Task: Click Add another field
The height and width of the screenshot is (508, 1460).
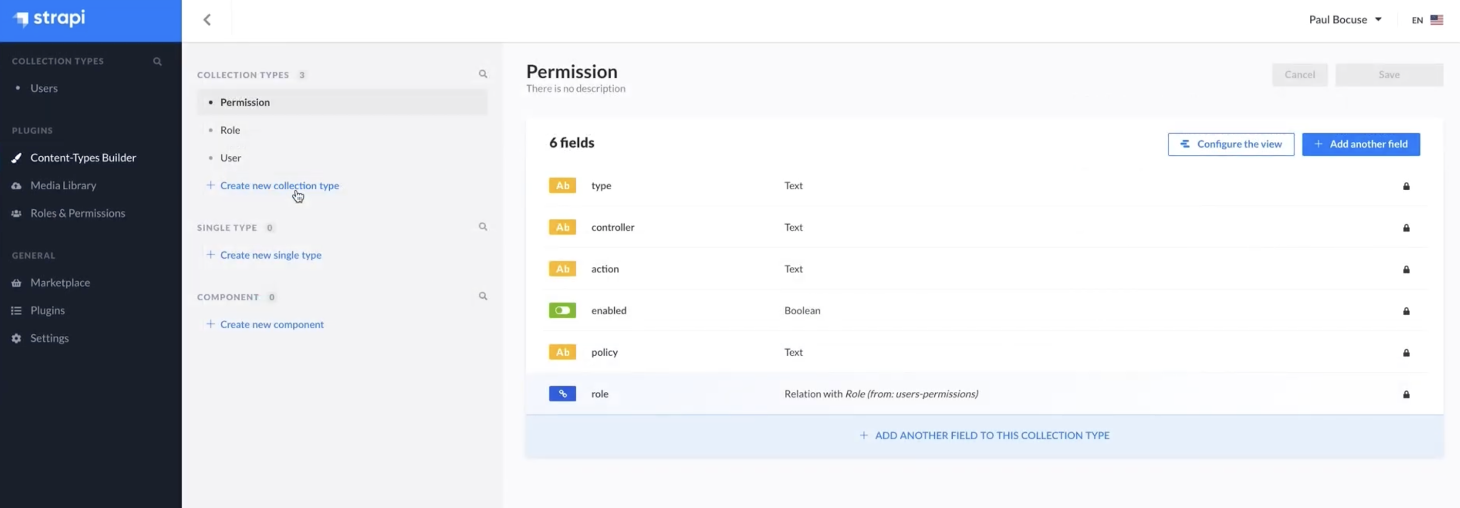Action: pyautogui.click(x=1361, y=144)
